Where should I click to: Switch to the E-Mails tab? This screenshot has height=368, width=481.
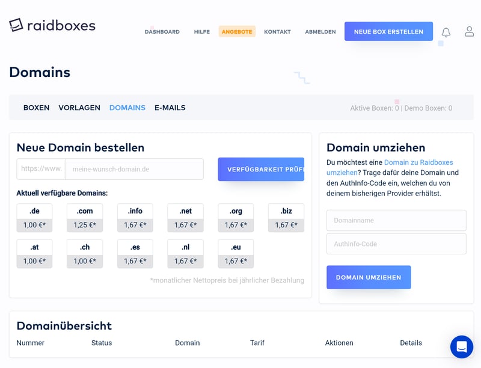(170, 108)
